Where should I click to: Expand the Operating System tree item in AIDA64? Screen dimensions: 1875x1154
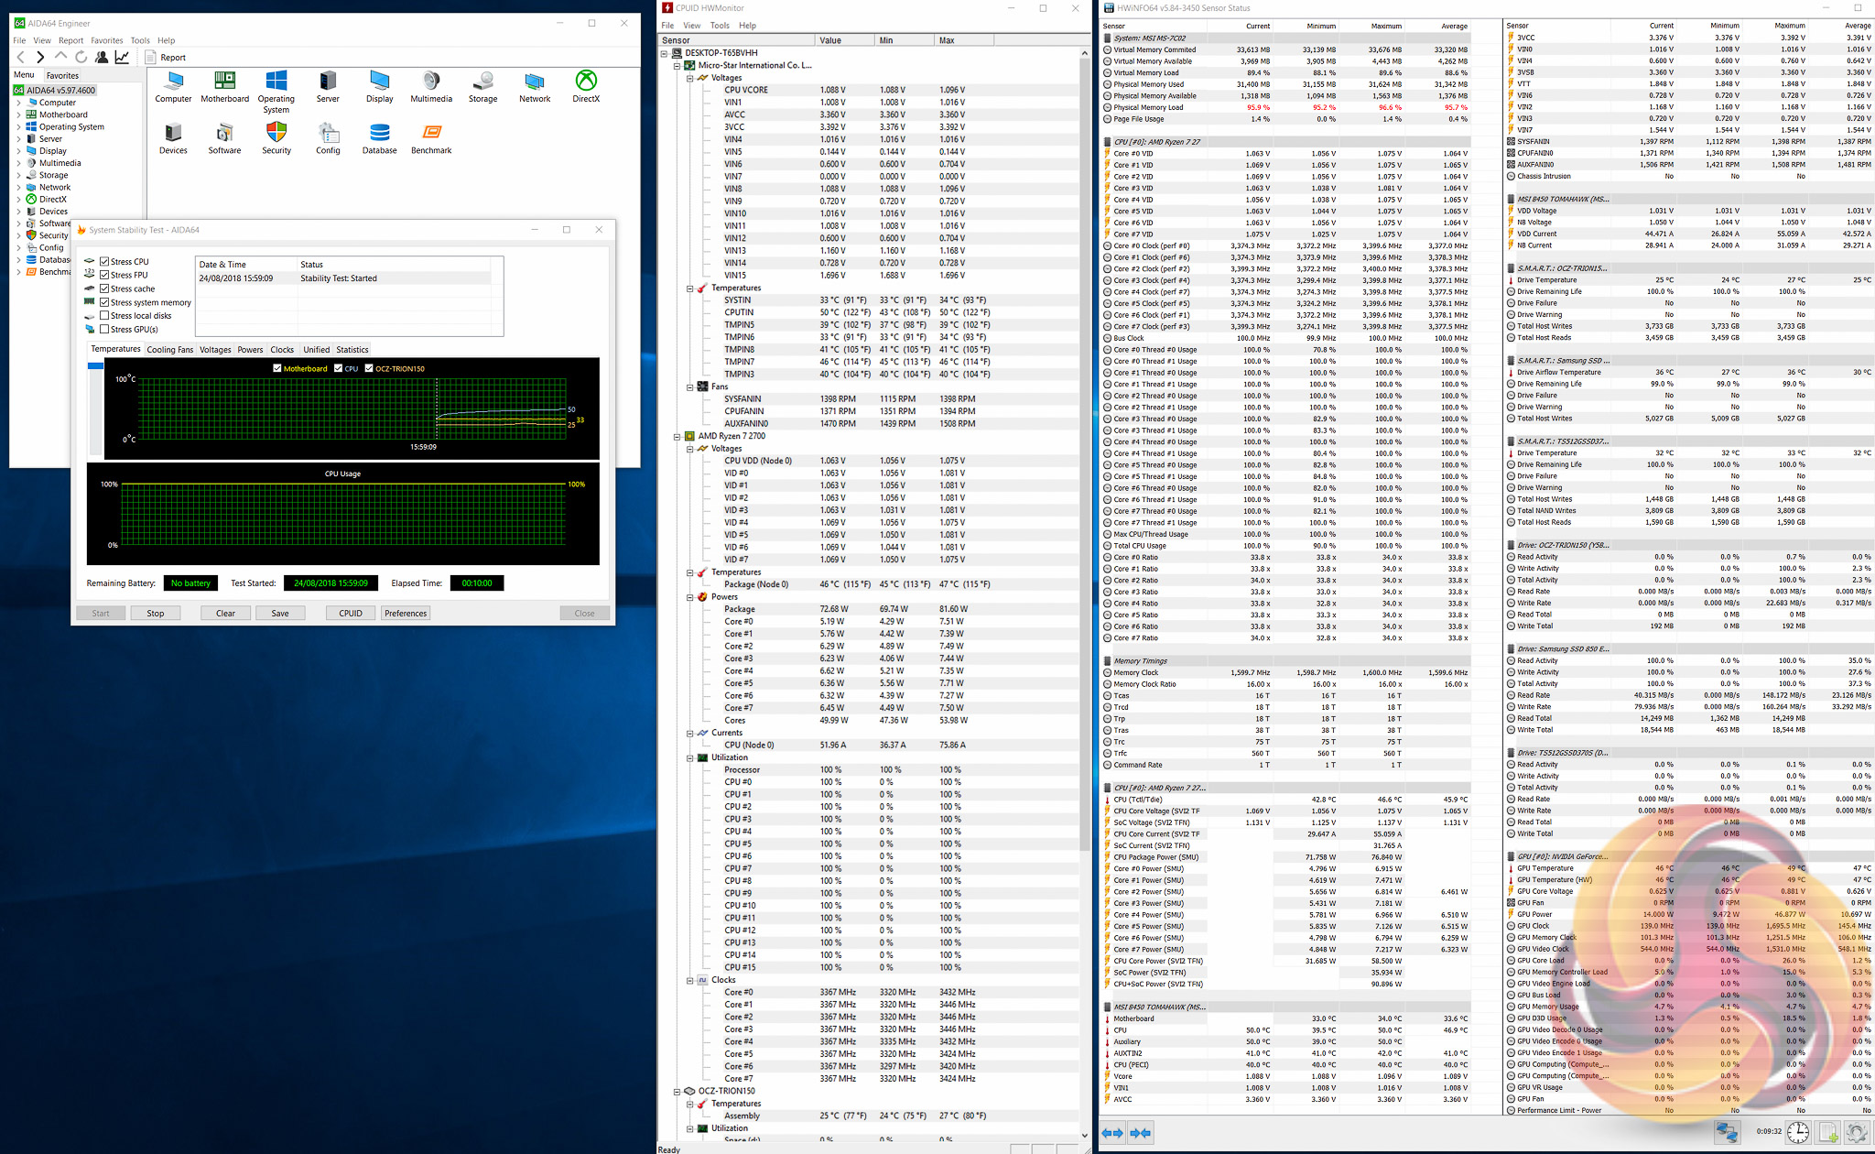tap(18, 127)
